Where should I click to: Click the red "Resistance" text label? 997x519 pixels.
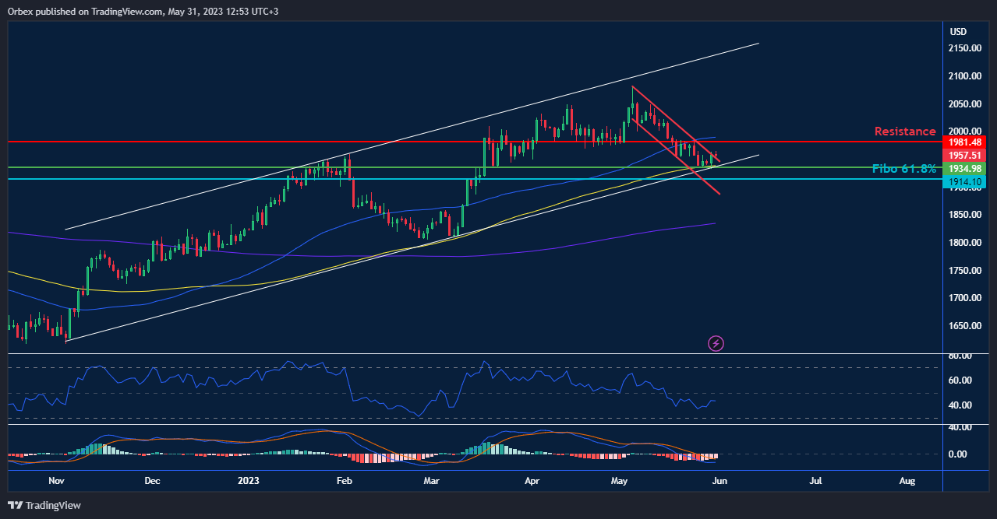[904, 132]
